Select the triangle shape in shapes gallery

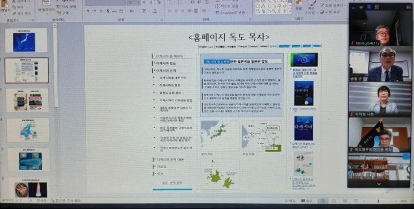pyautogui.click(x=263, y=6)
